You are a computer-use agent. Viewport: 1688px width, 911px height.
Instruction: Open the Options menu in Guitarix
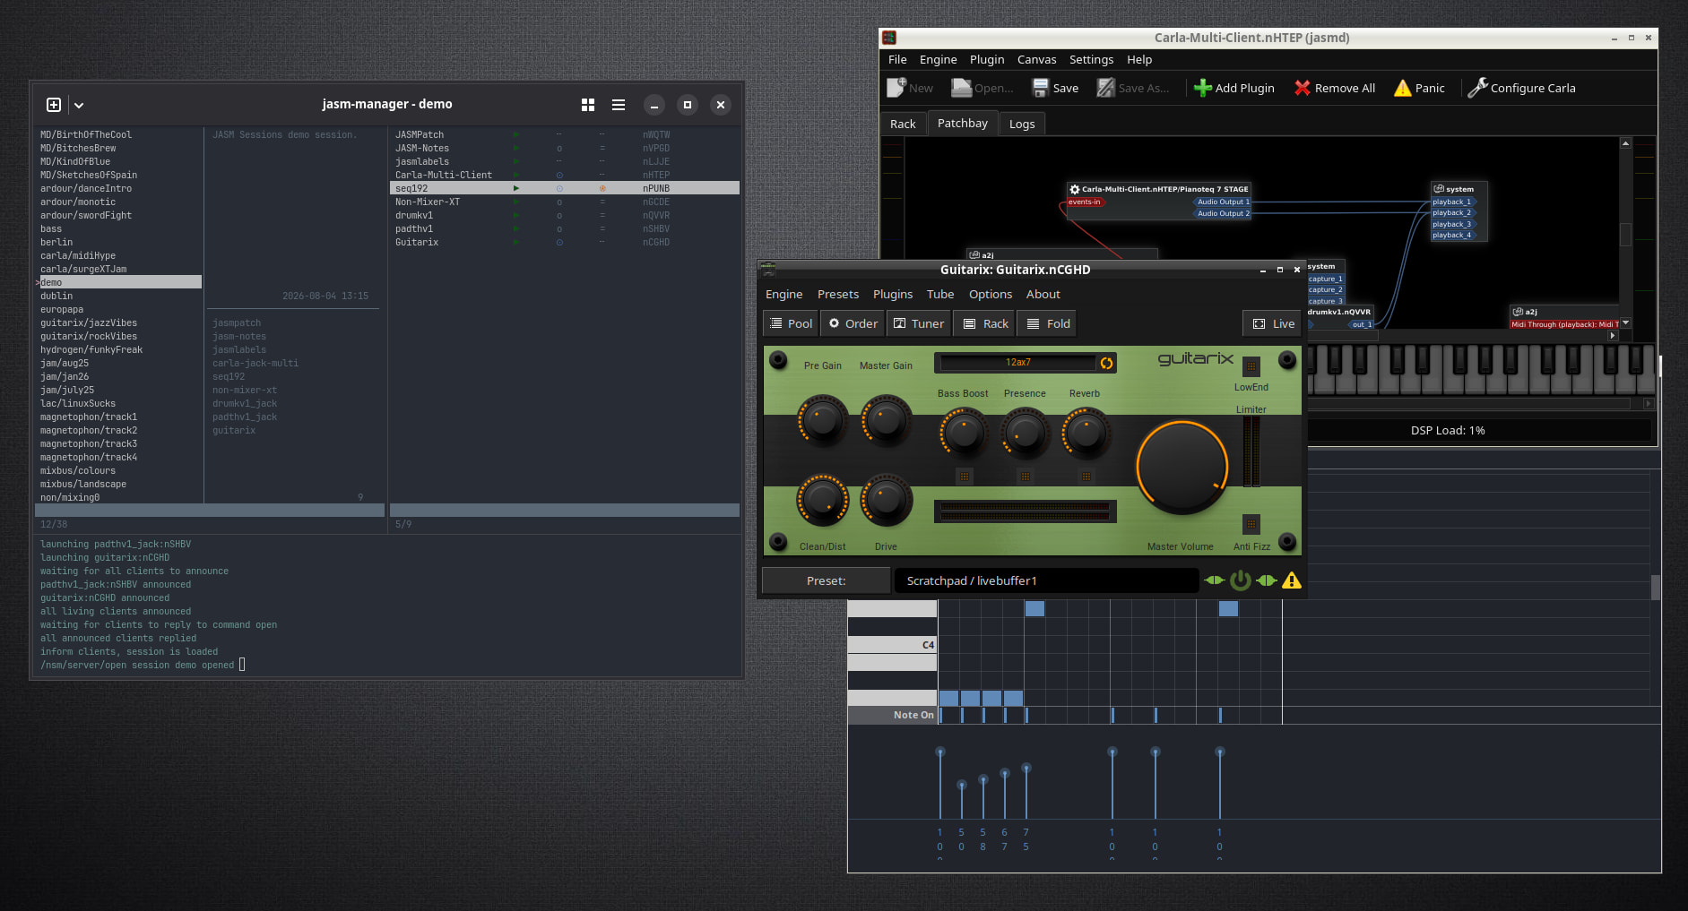click(x=991, y=294)
